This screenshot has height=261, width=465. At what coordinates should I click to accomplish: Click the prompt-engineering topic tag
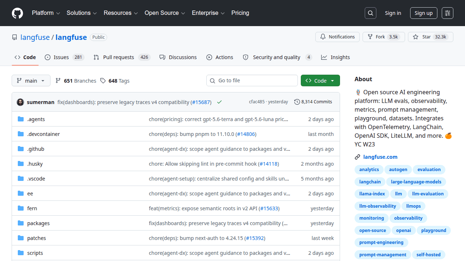tap(381, 243)
